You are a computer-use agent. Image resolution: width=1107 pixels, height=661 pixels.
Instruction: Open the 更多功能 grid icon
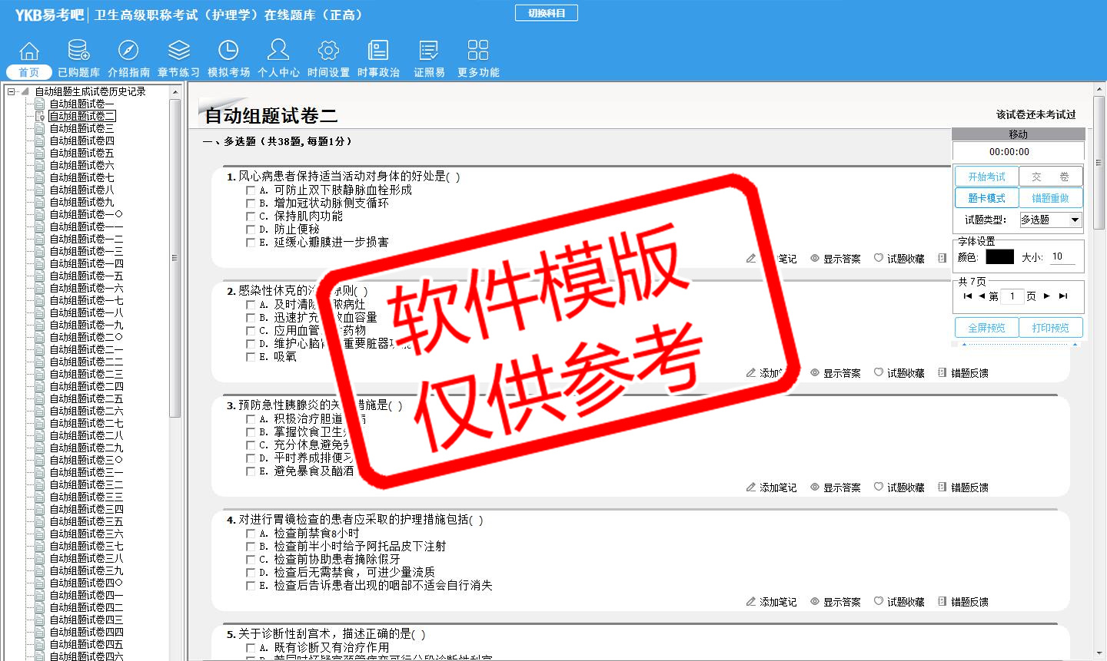(x=478, y=51)
